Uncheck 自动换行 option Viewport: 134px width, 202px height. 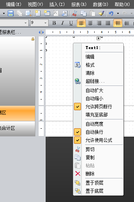98,132
